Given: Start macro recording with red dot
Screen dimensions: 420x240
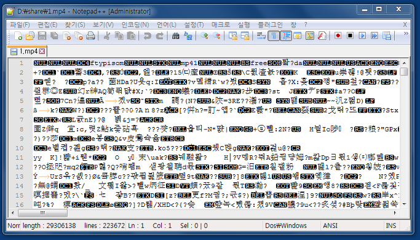Looking at the screenshot, I should point(338,36).
